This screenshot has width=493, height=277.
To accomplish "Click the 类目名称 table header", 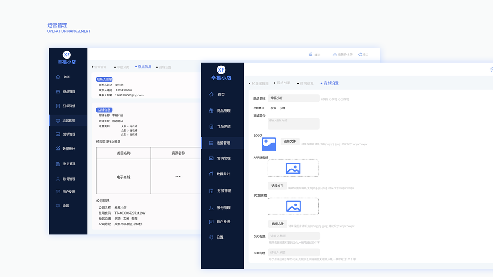I will pyautogui.click(x=124, y=153).
